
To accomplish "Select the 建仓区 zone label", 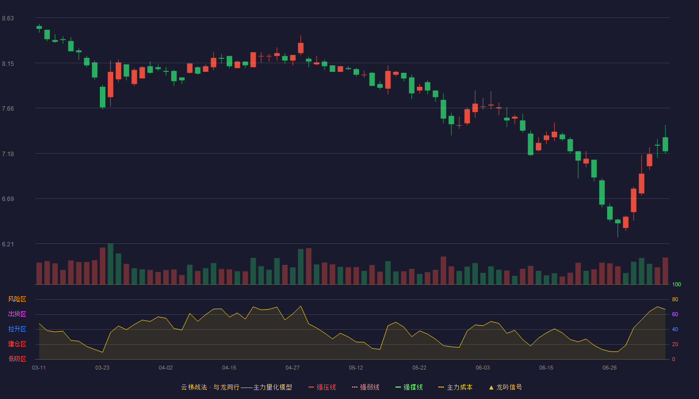I will pyautogui.click(x=17, y=344).
